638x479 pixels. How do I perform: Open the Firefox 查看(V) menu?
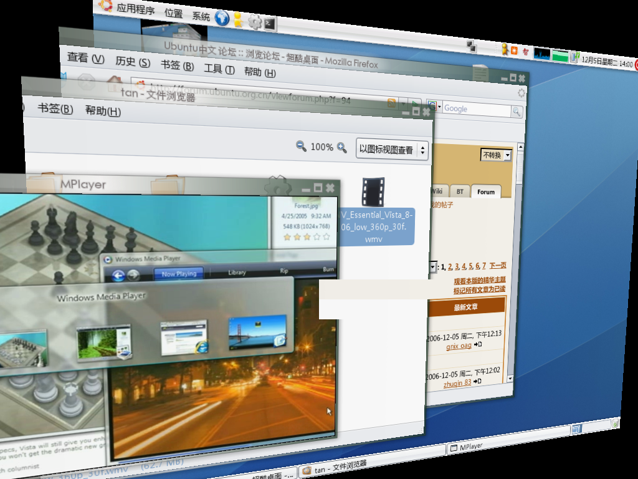(85, 58)
